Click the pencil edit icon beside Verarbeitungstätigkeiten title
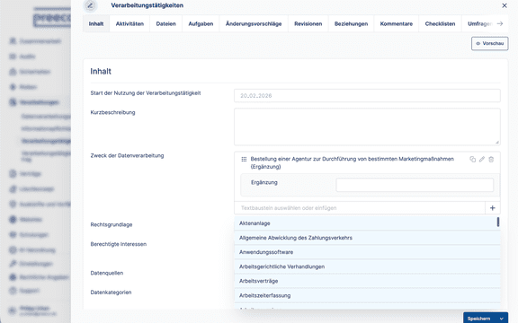 pyautogui.click(x=90, y=5)
